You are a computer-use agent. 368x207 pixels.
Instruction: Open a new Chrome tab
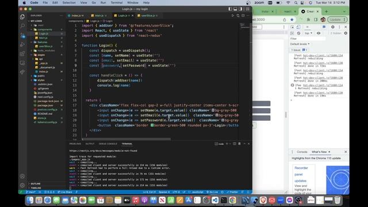tap(326, 11)
